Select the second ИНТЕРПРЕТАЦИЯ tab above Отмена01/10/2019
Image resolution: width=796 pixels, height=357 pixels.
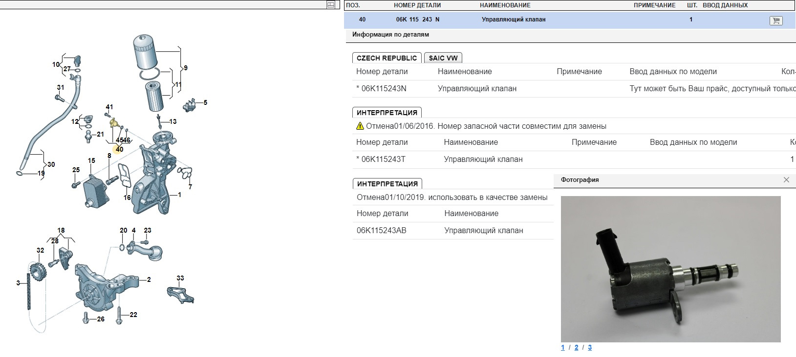coord(387,184)
